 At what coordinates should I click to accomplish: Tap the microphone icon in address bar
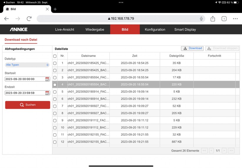[x=201, y=19]
